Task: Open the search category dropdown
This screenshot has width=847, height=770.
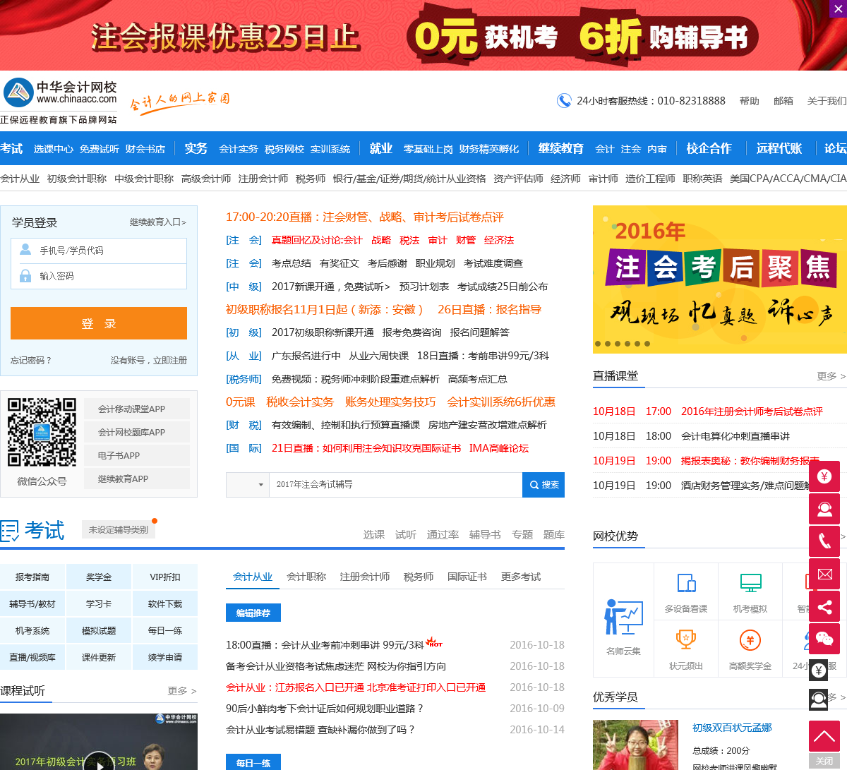Action: [x=248, y=485]
